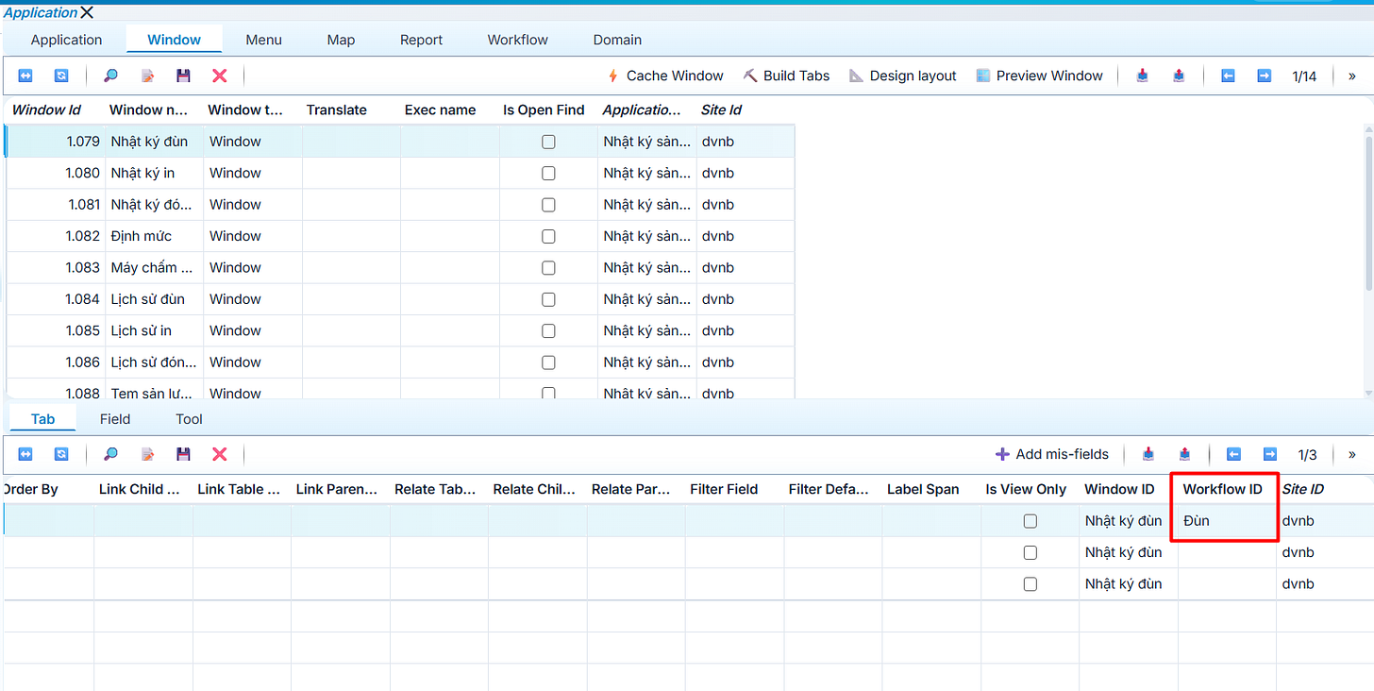Switch to the Tool sub-tab
Viewport: 1374px width, 691px height.
189,419
